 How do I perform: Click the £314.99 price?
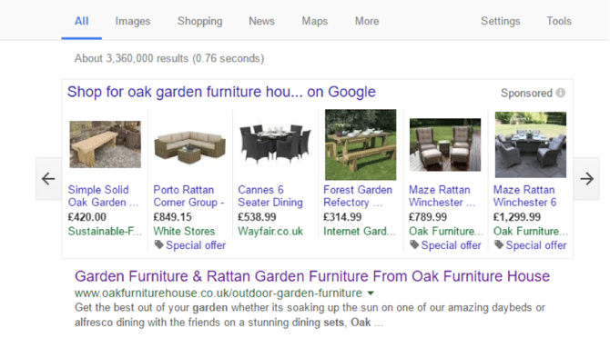(342, 217)
